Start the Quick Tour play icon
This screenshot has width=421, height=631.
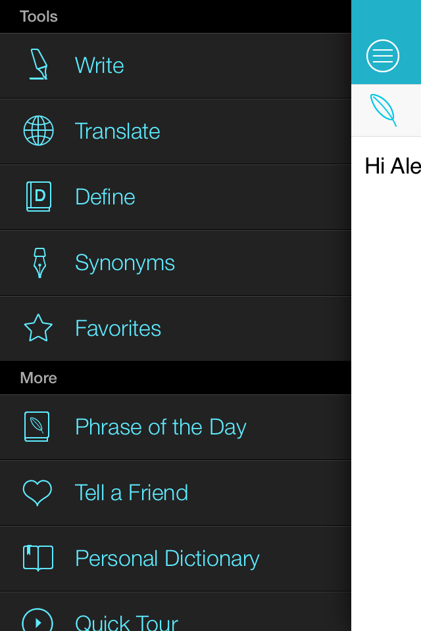tap(37, 622)
